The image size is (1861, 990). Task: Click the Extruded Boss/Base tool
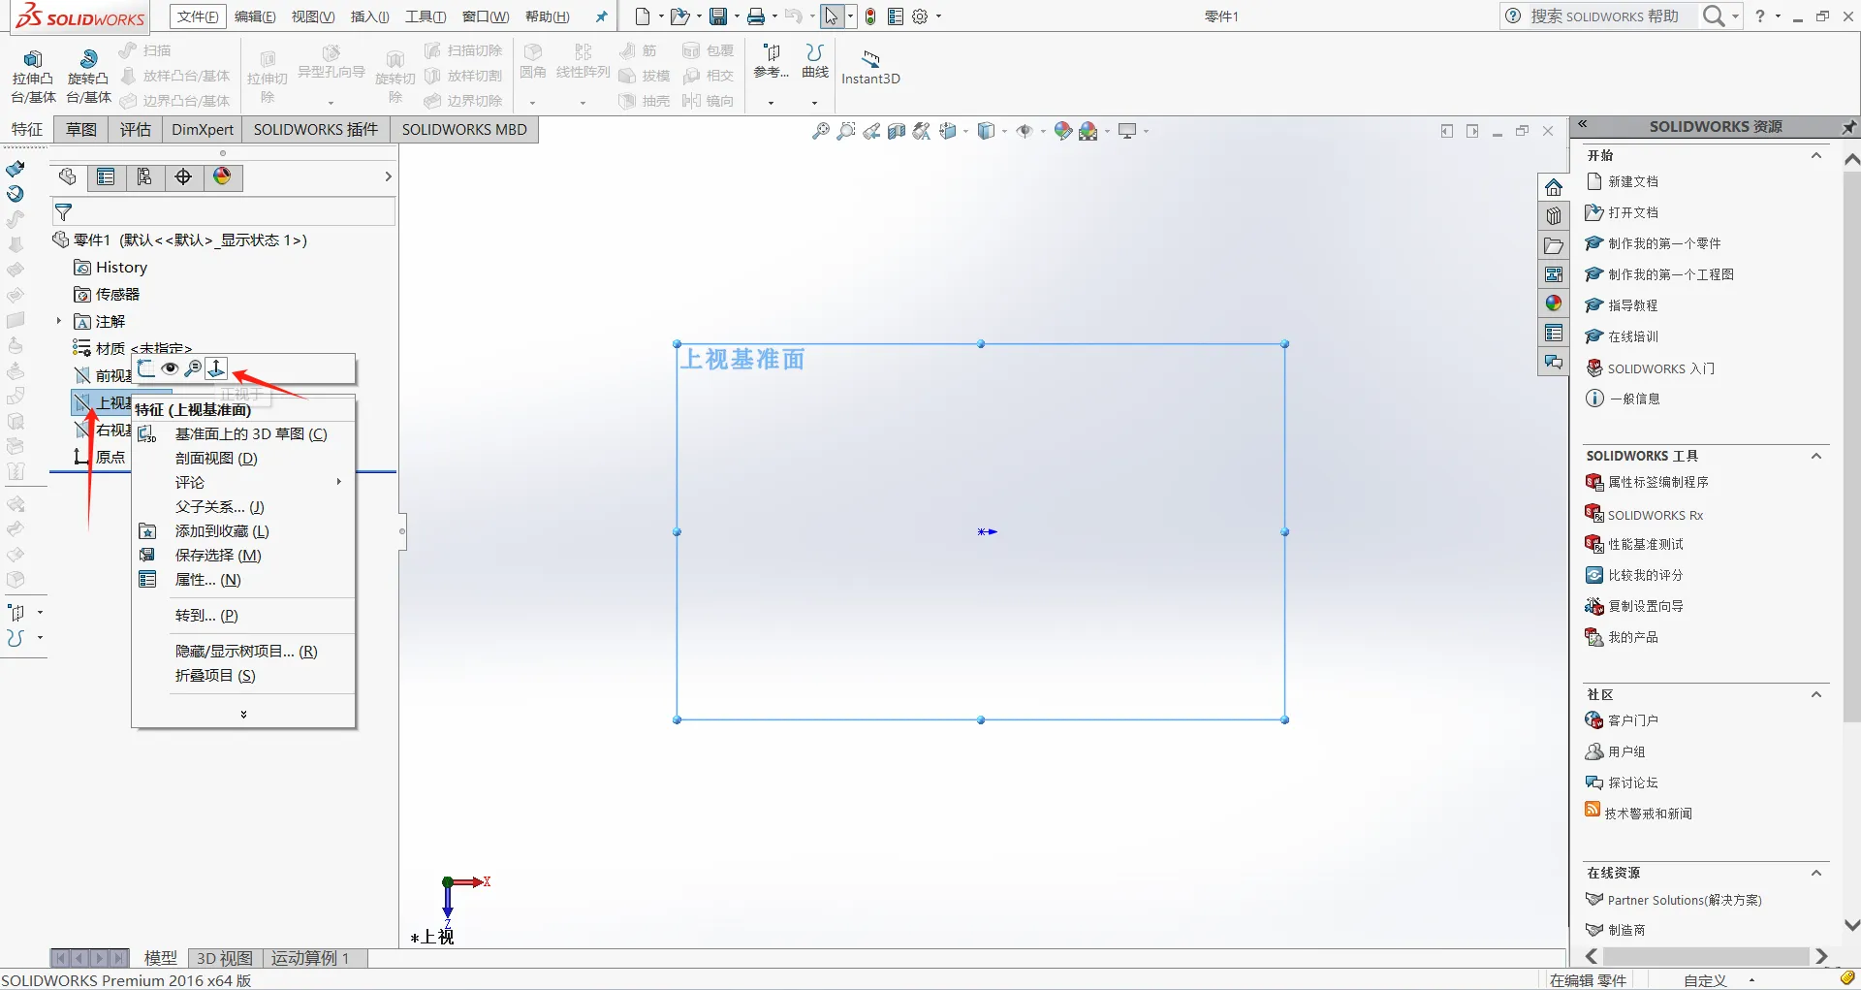pyautogui.click(x=33, y=76)
